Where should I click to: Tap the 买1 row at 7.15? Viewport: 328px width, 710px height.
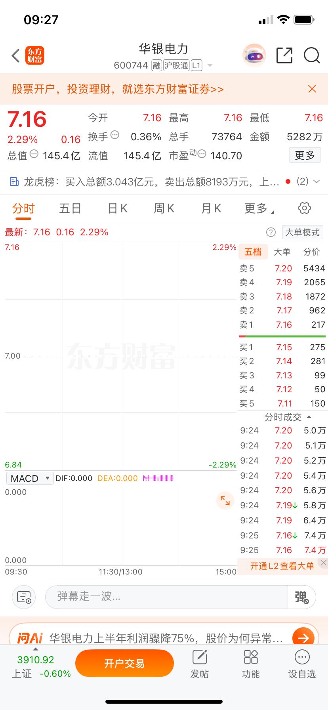pyautogui.click(x=282, y=347)
